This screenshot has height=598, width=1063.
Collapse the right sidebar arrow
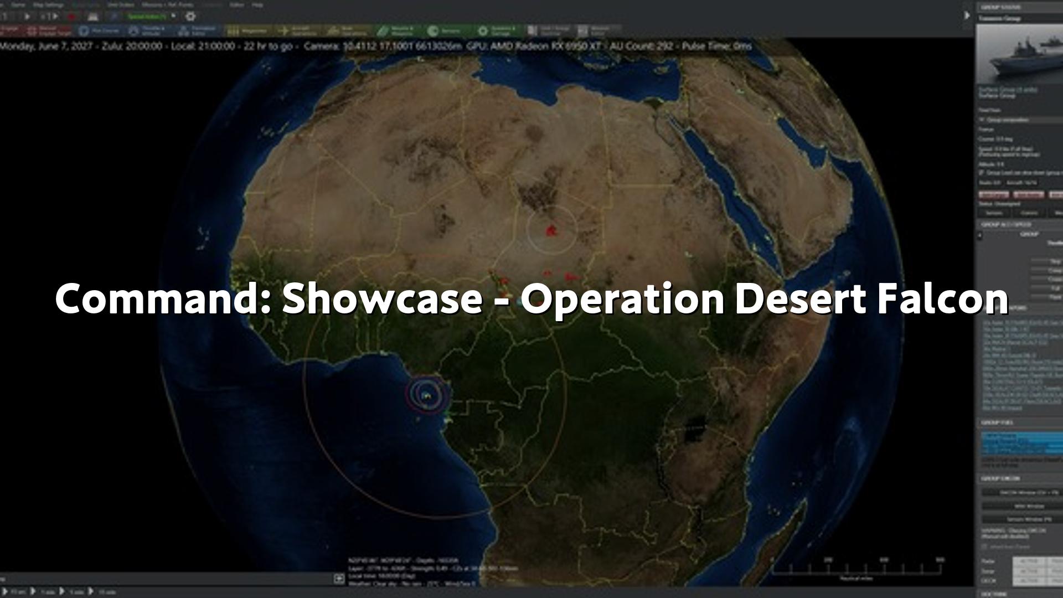point(967,16)
